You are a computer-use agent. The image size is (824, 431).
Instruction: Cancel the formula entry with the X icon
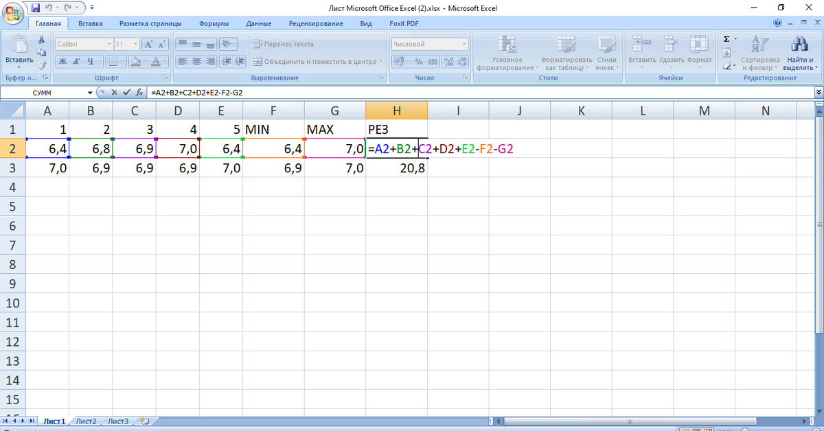click(x=114, y=92)
